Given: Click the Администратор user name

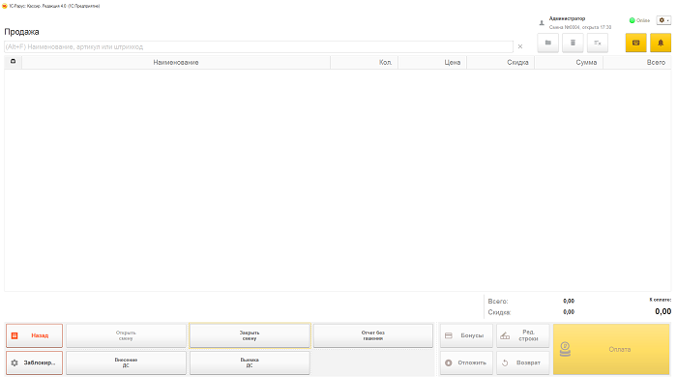Looking at the screenshot, I should (567, 18).
